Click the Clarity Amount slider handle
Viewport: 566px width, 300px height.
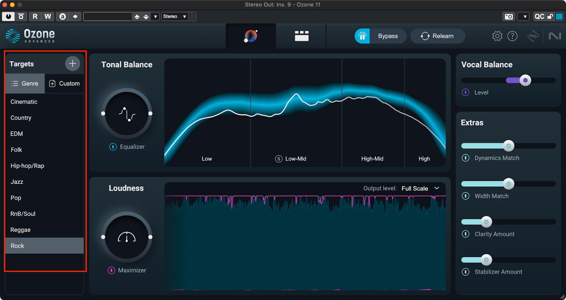(x=486, y=222)
